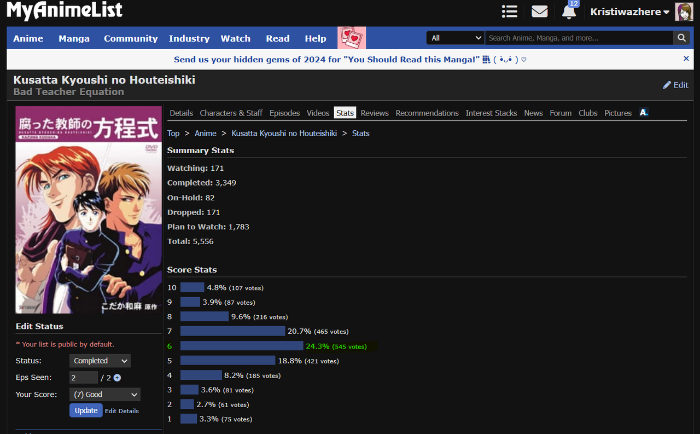Screen dimensions: 700x434
Task: Expand the Kristiwazhere account dropdown
Action: point(629,11)
